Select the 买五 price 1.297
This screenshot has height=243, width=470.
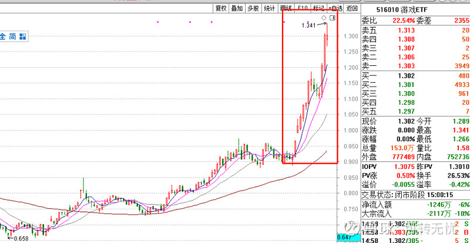407,112
